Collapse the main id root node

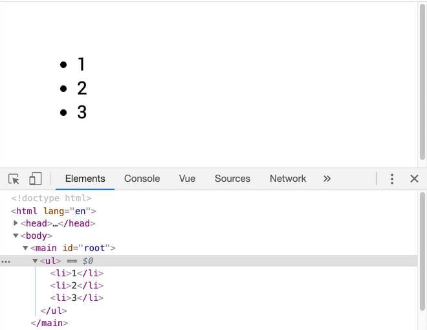tap(26, 248)
